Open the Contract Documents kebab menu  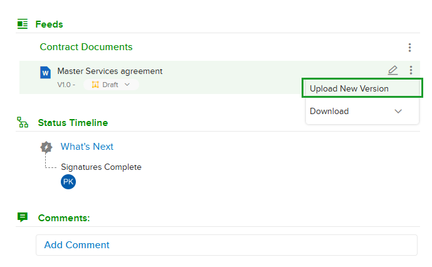click(409, 48)
